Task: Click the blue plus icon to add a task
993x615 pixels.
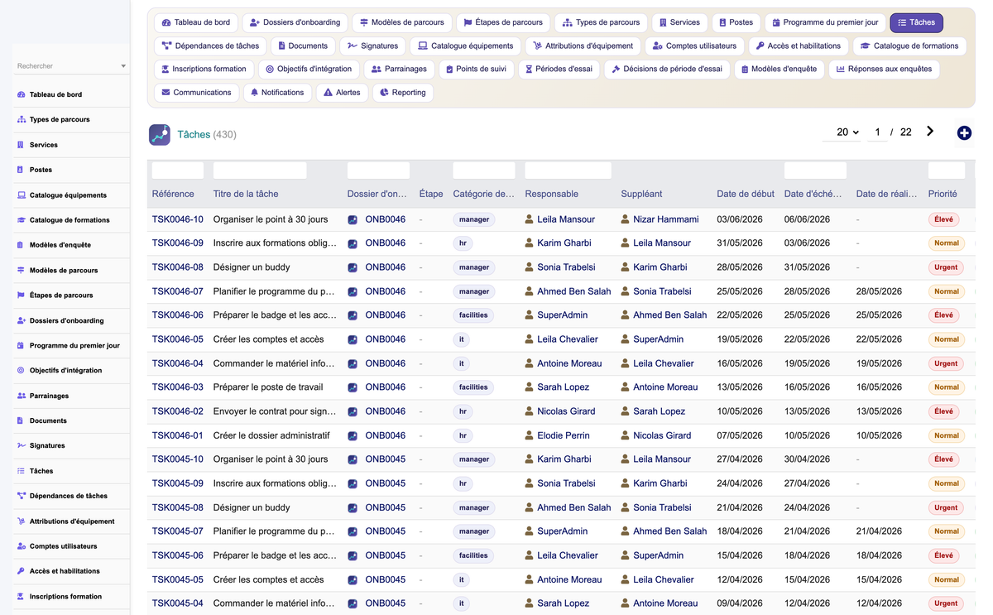Action: pos(964,133)
